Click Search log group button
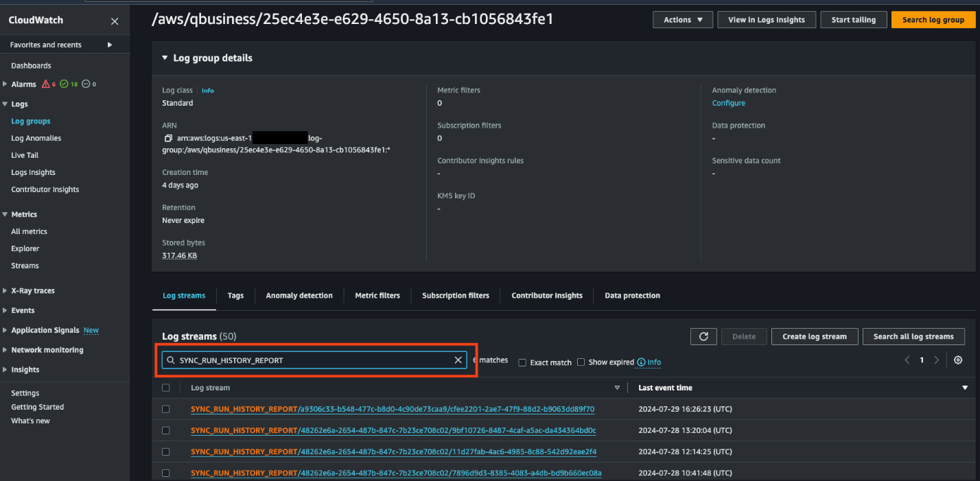Viewport: 980px width, 481px height. [933, 20]
